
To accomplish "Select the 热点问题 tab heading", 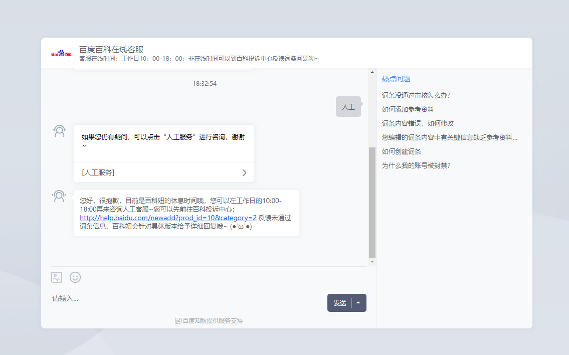I will coord(396,79).
